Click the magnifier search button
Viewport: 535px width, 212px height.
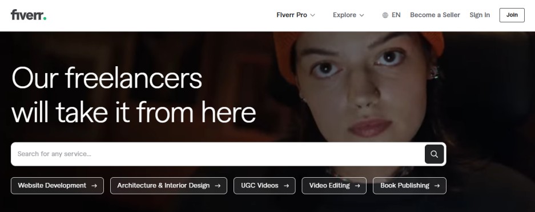point(434,154)
